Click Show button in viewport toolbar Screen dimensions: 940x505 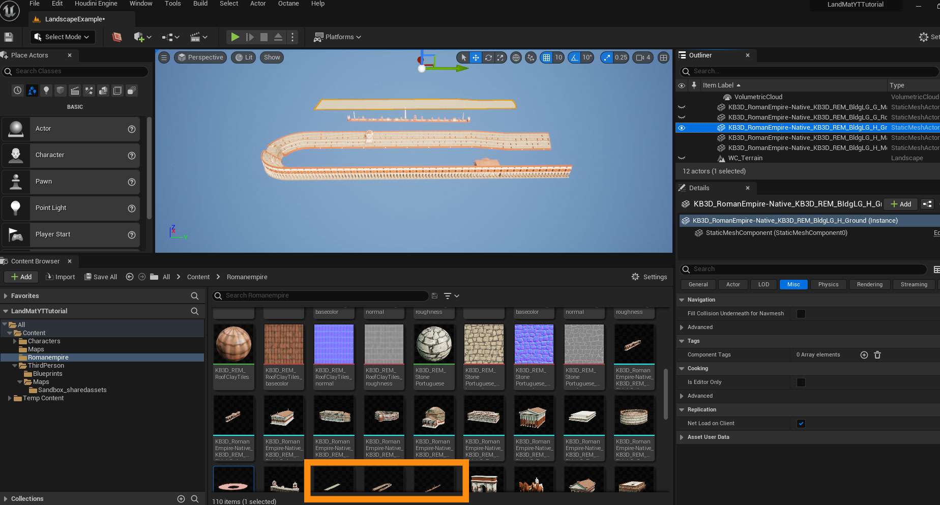coord(272,57)
